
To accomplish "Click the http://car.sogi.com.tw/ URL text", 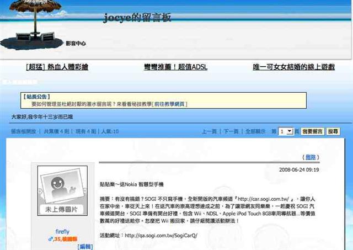I will click(x=263, y=199).
